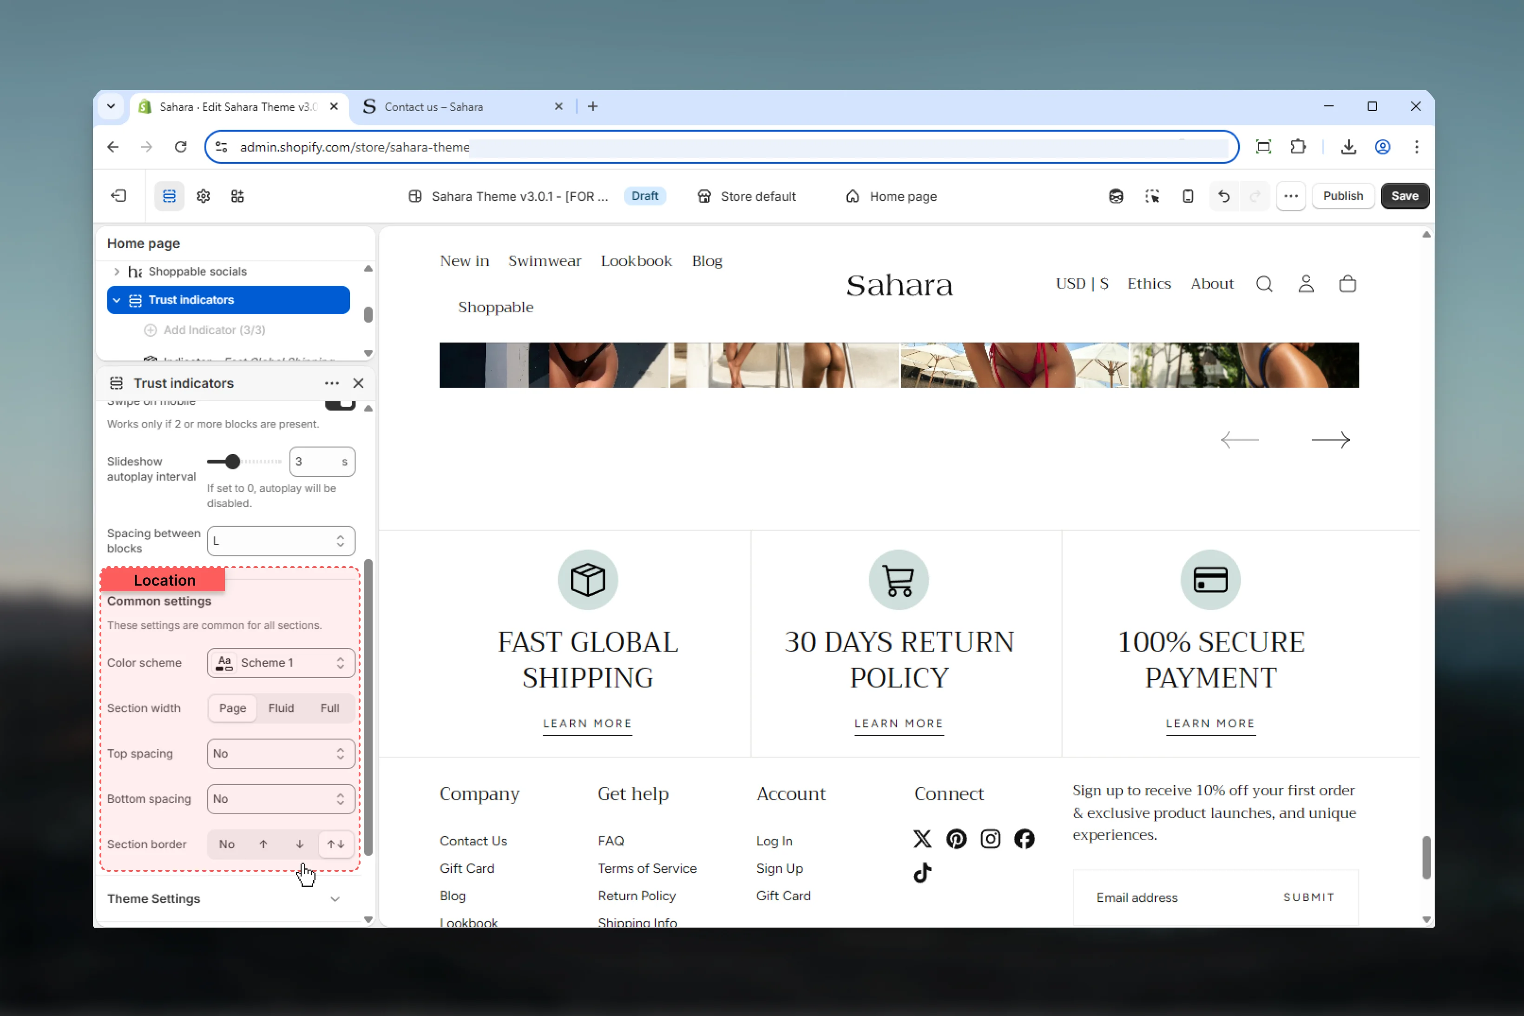This screenshot has height=1016, width=1524.
Task: Open the Swimwear menu item
Action: [545, 260]
